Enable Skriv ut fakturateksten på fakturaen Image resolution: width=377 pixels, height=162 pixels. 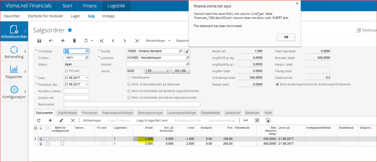tap(129, 84)
